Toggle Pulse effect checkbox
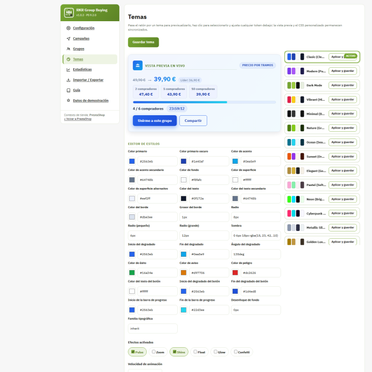372x372 pixels. pos(133,352)
